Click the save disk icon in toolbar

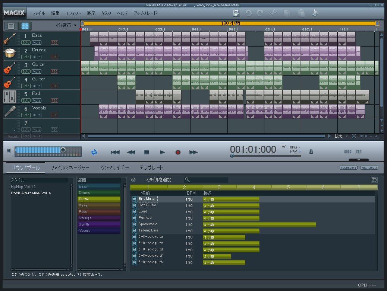236,13
